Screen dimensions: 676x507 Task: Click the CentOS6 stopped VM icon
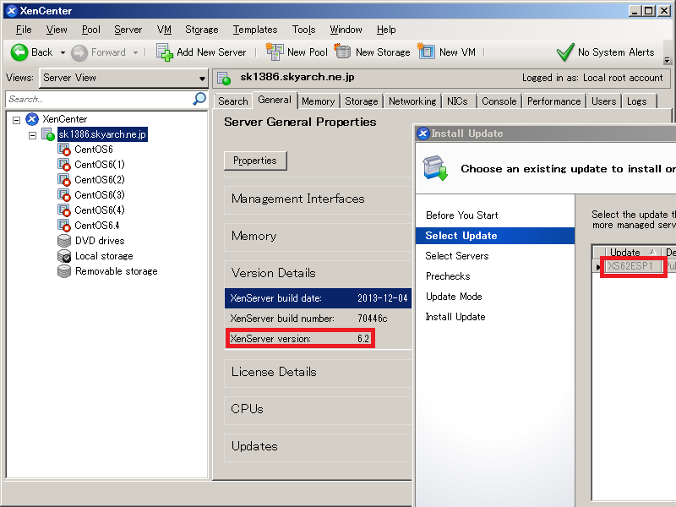(x=64, y=150)
